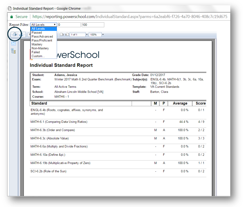The height and width of the screenshot is (207, 243).
Task: Click the exam name 'Winter 2017 Math 6 2nd Quarter Benchmark'
Action: click(x=84, y=79)
